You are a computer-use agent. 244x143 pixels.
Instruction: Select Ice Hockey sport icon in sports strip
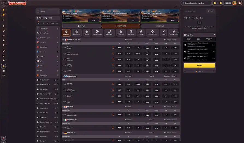pos(110,33)
